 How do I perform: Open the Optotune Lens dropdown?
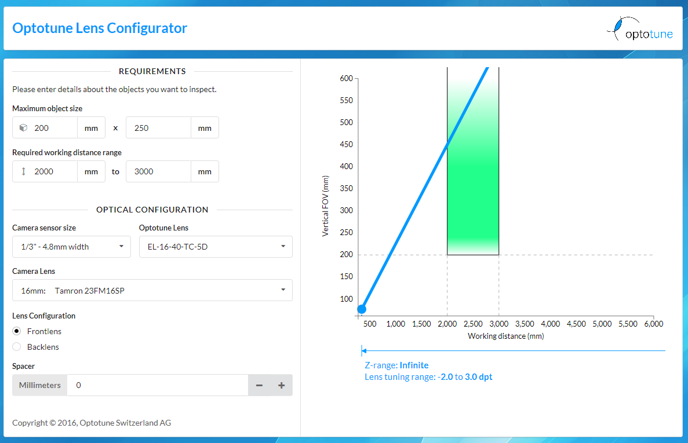click(216, 247)
